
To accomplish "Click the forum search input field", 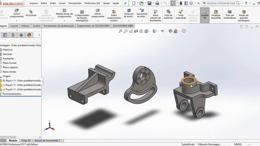I will click(221, 3).
